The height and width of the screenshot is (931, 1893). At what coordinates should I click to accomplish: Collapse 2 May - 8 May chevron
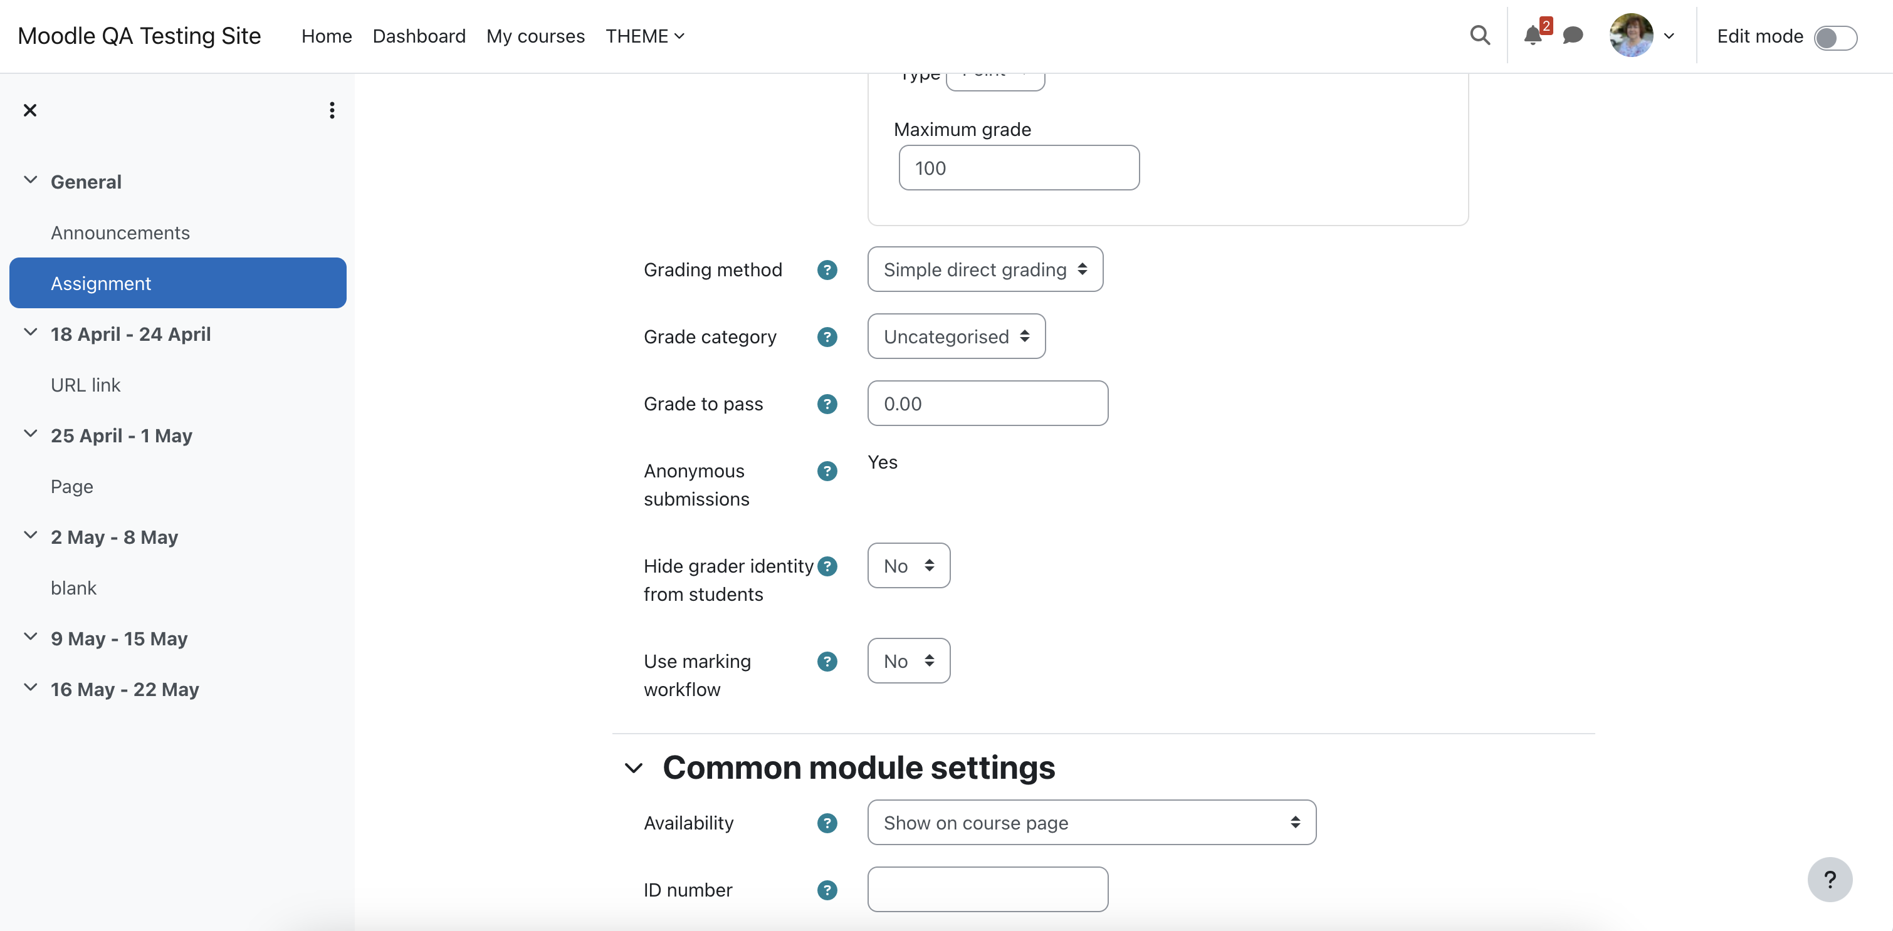coord(30,534)
